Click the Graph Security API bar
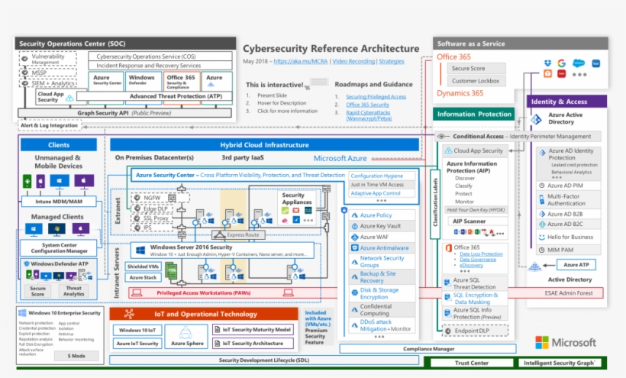 point(124,113)
